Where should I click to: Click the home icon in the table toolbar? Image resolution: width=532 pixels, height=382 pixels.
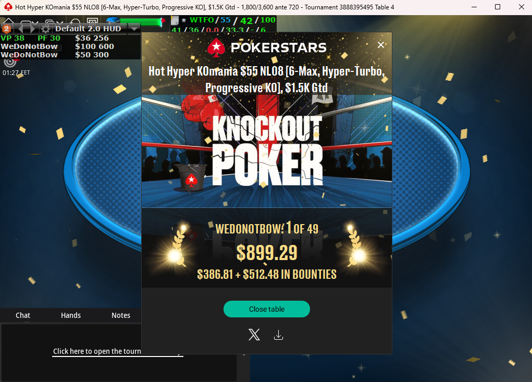pyautogui.click(x=9, y=20)
